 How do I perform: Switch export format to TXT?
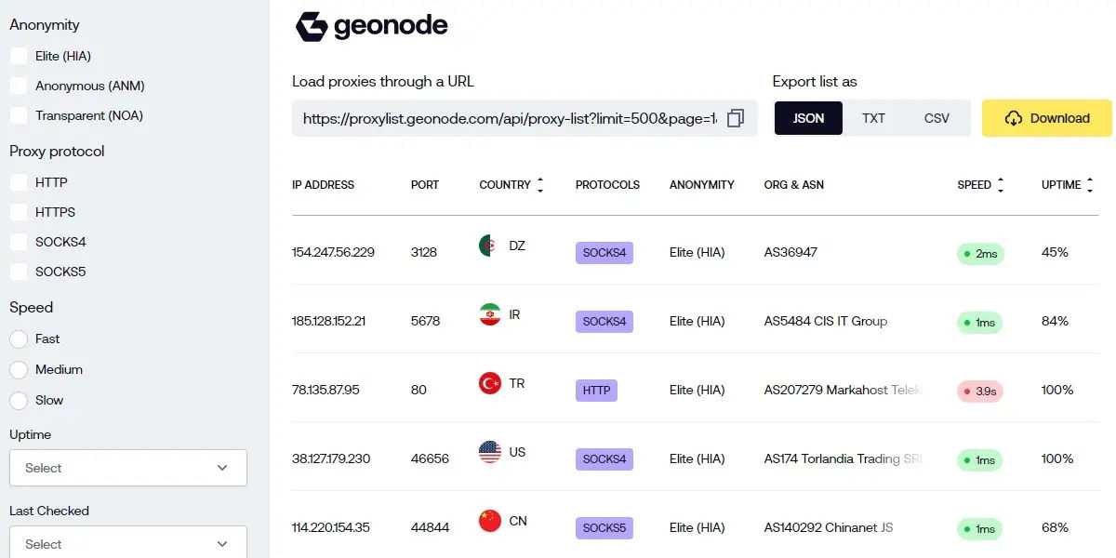(873, 118)
